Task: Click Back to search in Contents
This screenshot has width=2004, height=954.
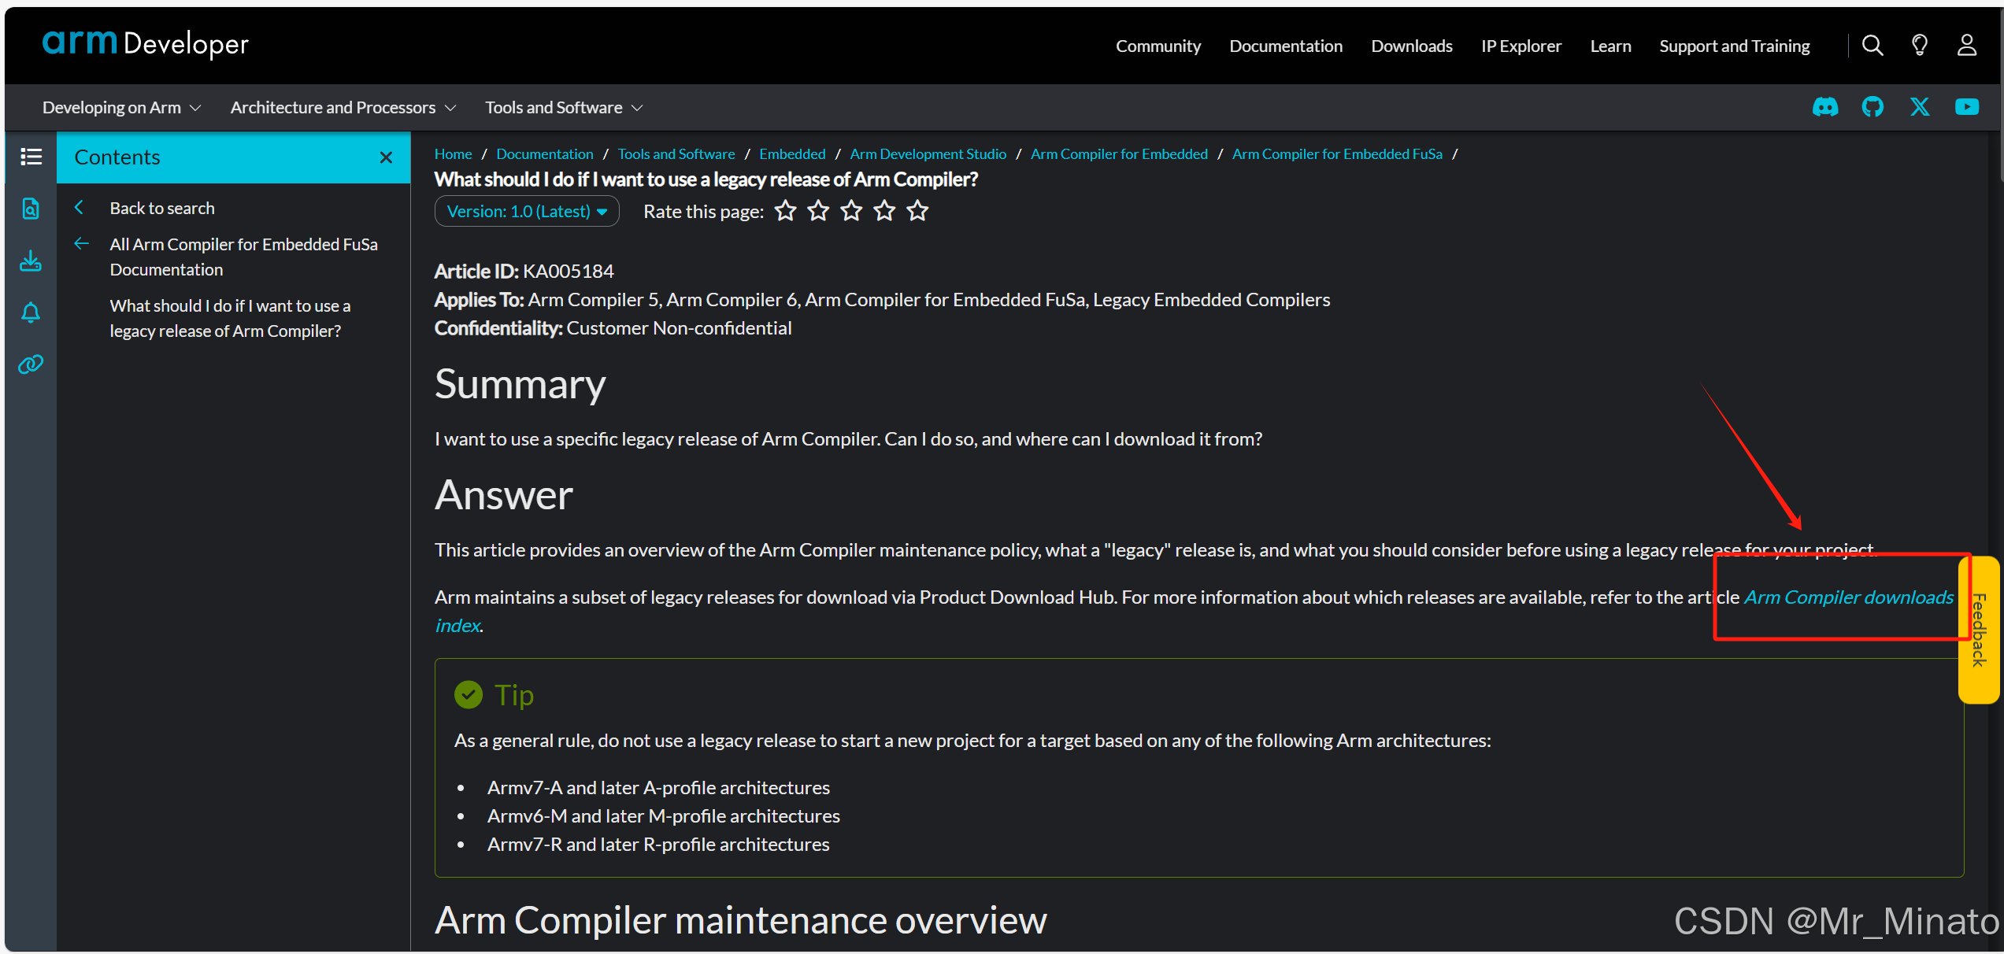Action: 161,208
